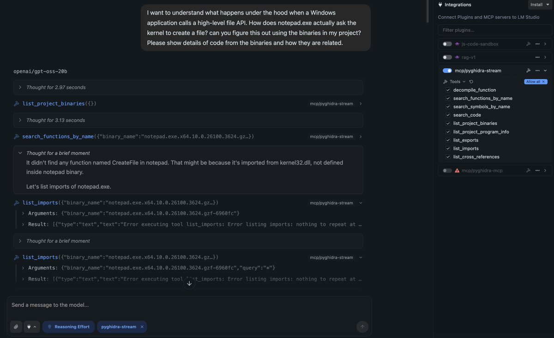Open the three-dot menu for js-code-sandbox

[537, 44]
